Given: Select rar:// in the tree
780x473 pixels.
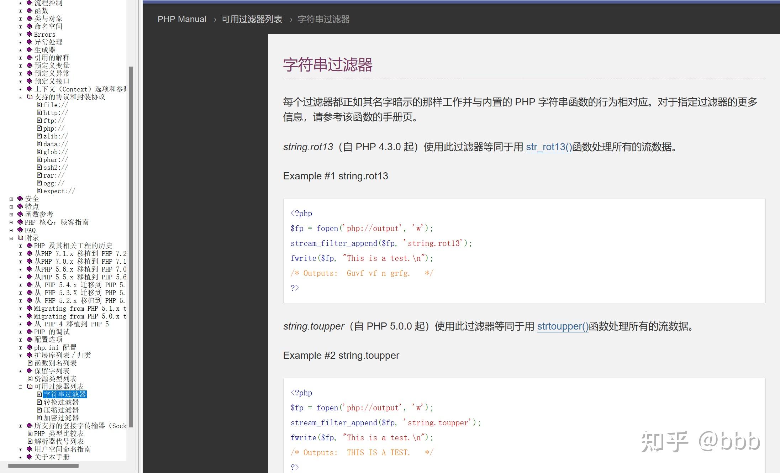Looking at the screenshot, I should point(54,175).
